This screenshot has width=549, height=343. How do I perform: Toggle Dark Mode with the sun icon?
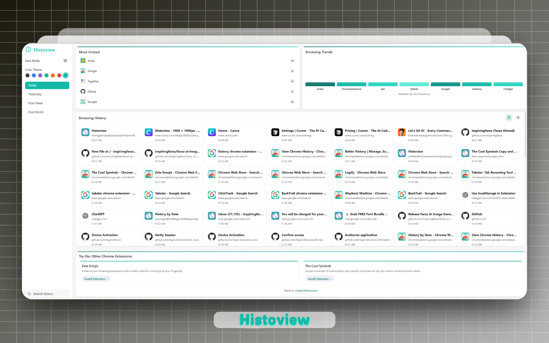click(x=65, y=61)
